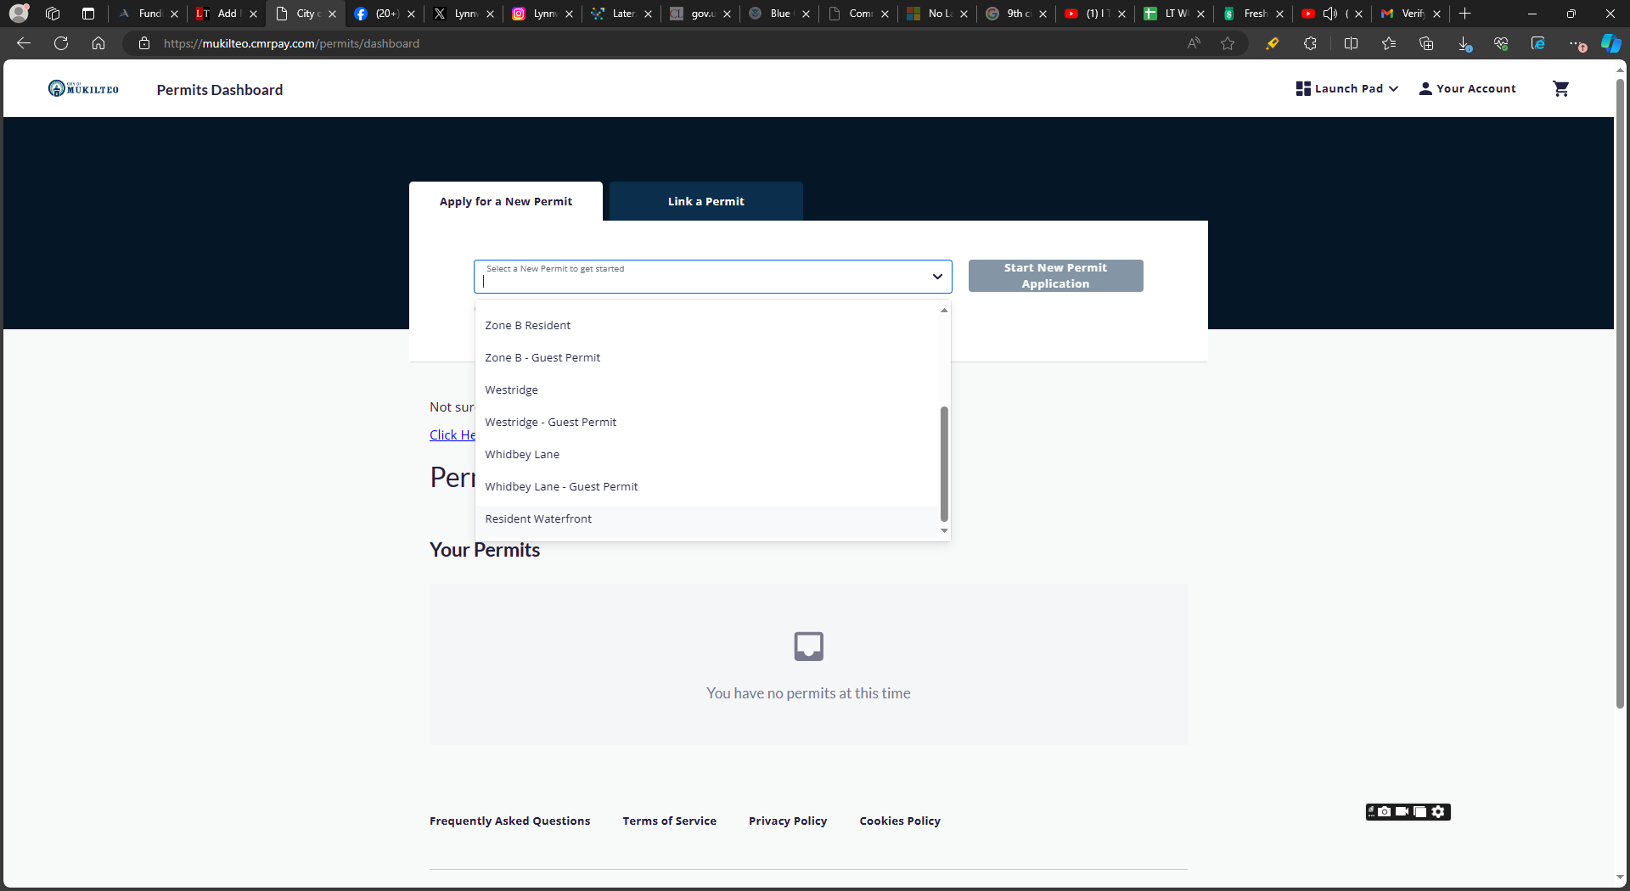The image size is (1630, 891).
Task: Open the split screen icon
Action: [x=1351, y=43]
